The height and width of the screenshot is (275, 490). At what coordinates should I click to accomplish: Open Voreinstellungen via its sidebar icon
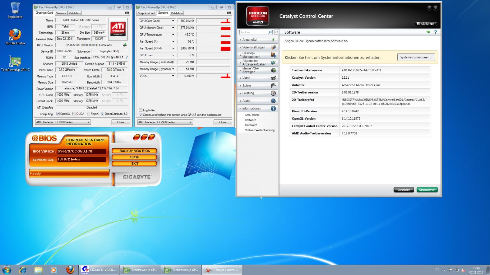(x=273, y=47)
